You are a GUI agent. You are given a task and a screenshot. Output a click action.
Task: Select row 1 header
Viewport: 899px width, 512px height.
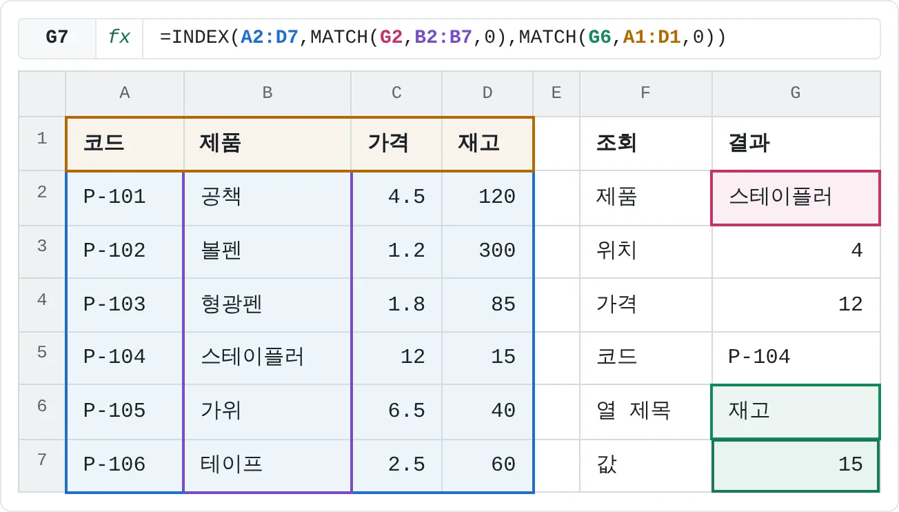pyautogui.click(x=42, y=144)
